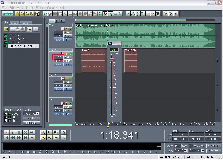Open the Options menu
The image size is (223, 160).
(52, 8)
